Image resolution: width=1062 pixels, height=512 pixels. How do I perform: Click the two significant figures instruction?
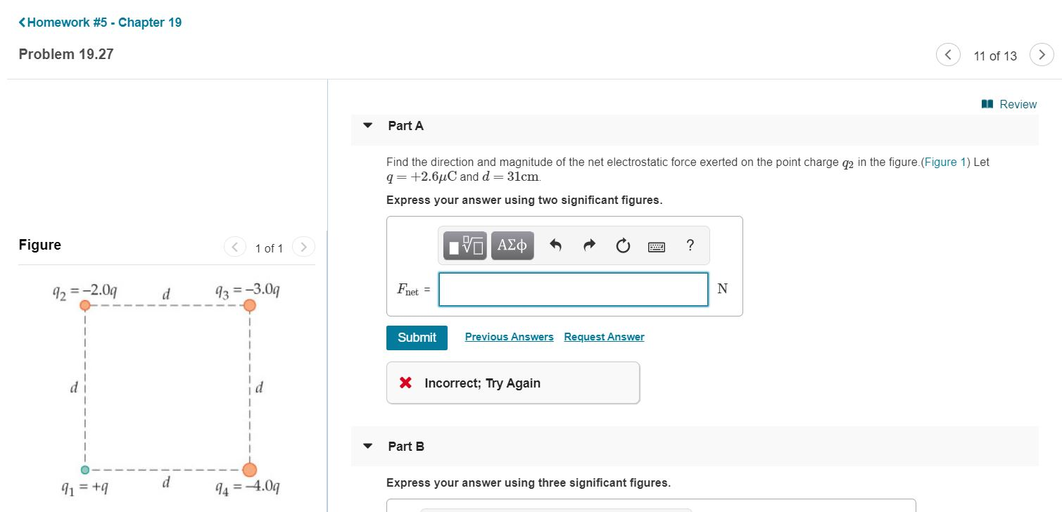524,200
